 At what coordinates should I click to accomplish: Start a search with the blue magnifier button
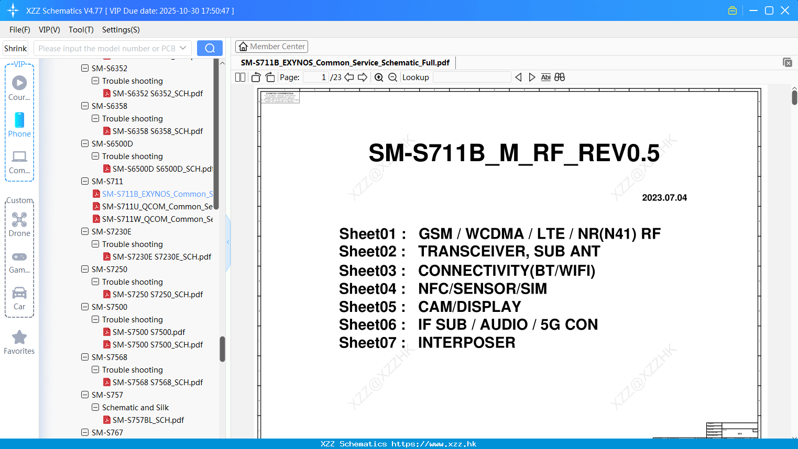pyautogui.click(x=209, y=48)
